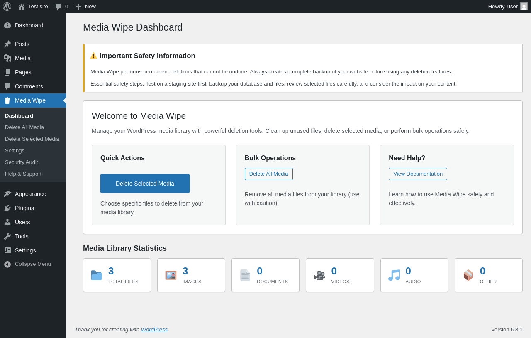Click the Need Help? card title
The image size is (531, 338).
(x=407, y=158)
